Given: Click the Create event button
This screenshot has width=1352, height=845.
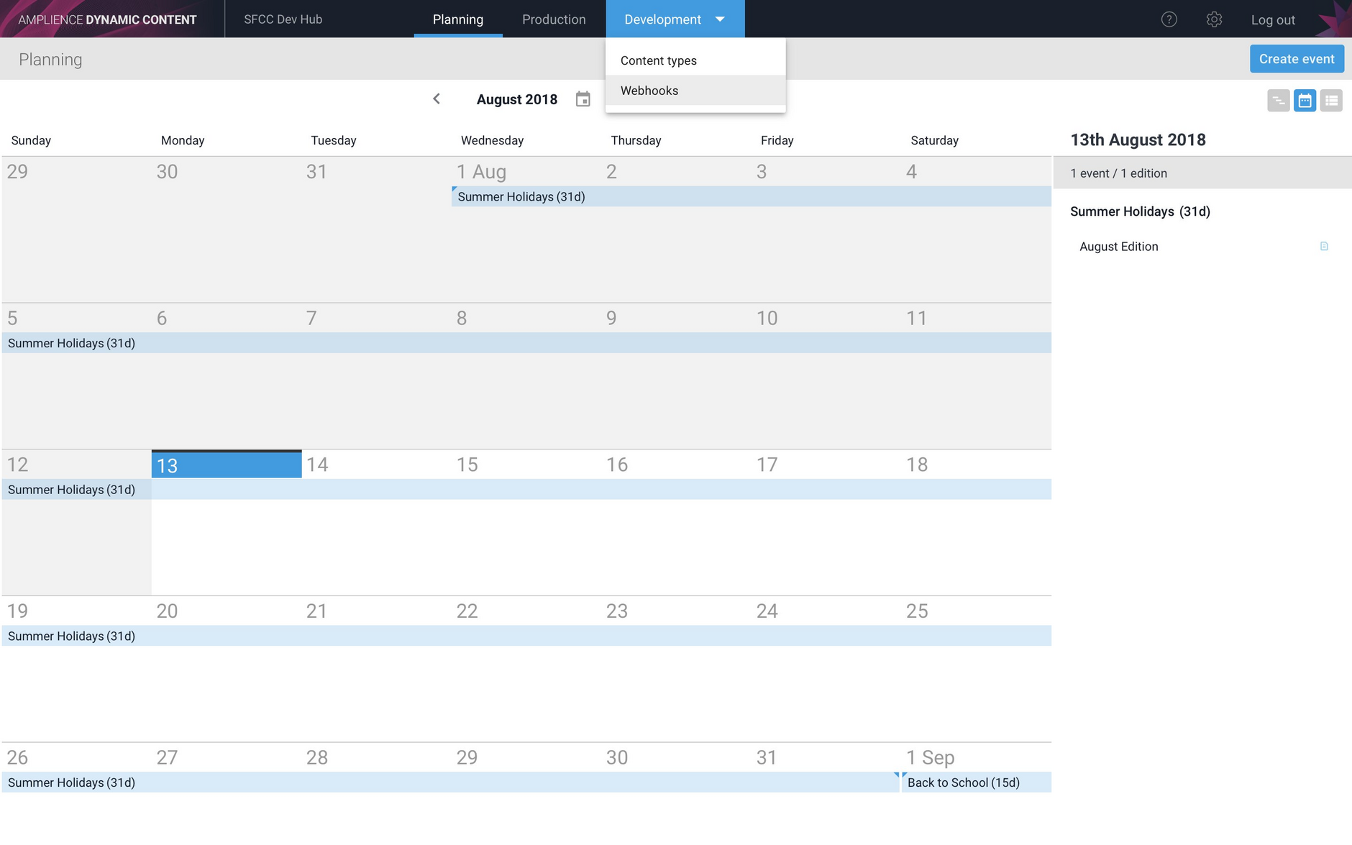Looking at the screenshot, I should (1296, 59).
